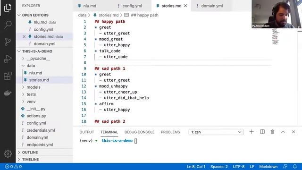Expand the models folder

[34, 87]
